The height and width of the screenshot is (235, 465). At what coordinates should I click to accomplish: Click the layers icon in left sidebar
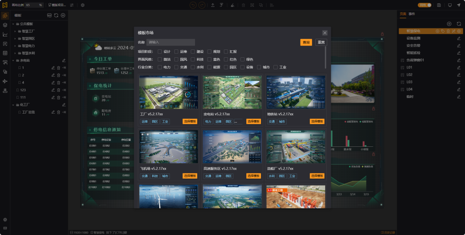pos(5,25)
